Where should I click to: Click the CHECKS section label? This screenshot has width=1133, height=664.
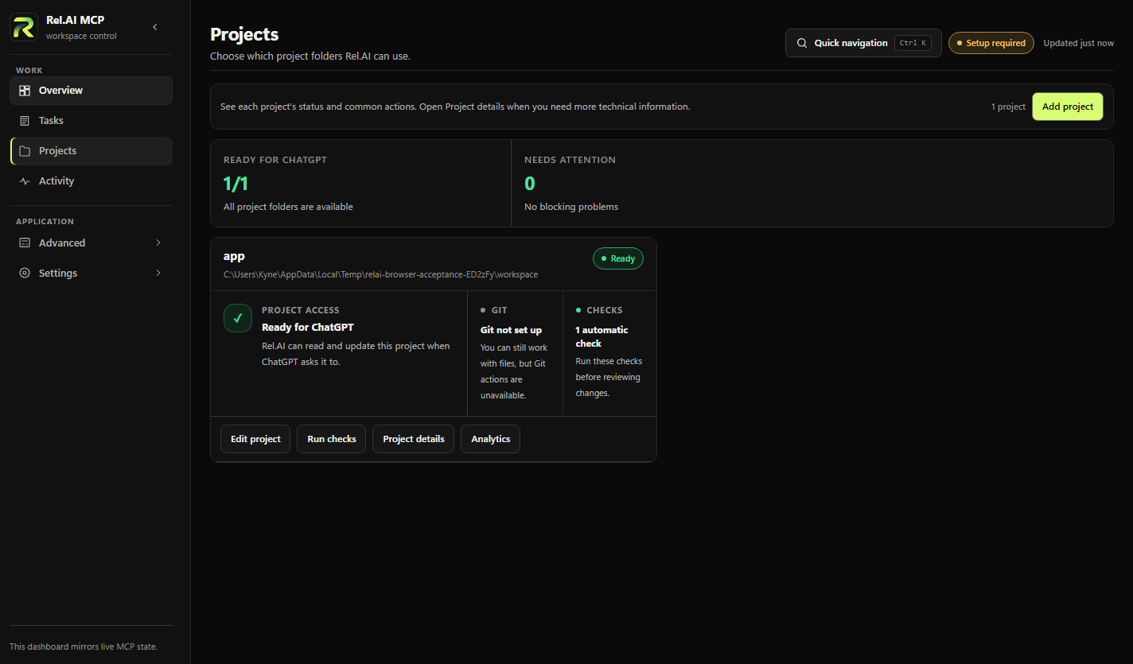click(x=605, y=310)
